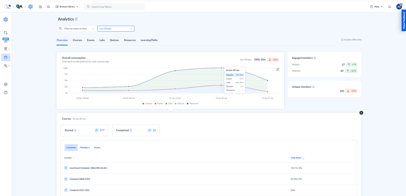Image resolution: width=406 pixels, height=196 pixels.
Task: Click the info icon beside Analytics title
Action: click(x=76, y=19)
